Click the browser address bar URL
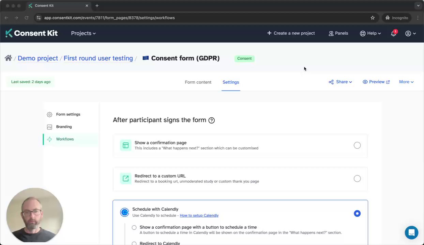The image size is (424, 245). 109,18
